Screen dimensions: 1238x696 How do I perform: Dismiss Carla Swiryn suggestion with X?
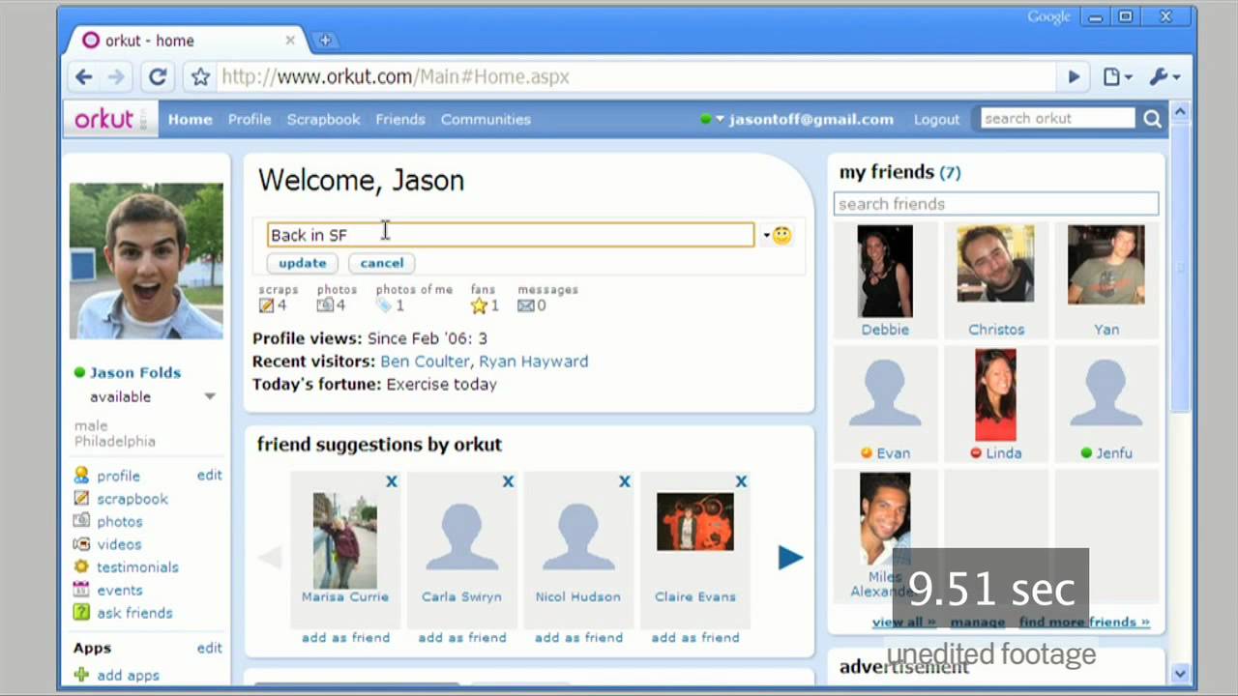pyautogui.click(x=508, y=481)
